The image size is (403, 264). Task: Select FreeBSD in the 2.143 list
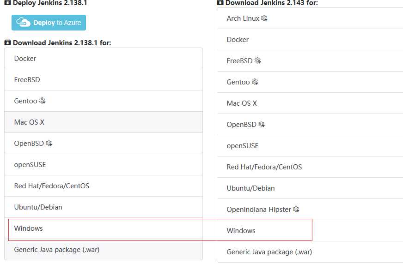[310, 61]
